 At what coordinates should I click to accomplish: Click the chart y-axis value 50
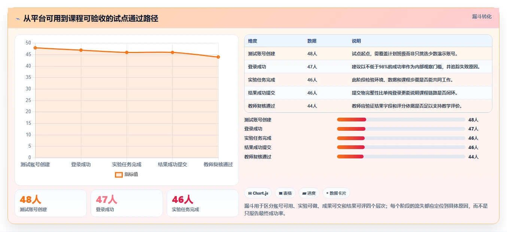tap(28, 43)
